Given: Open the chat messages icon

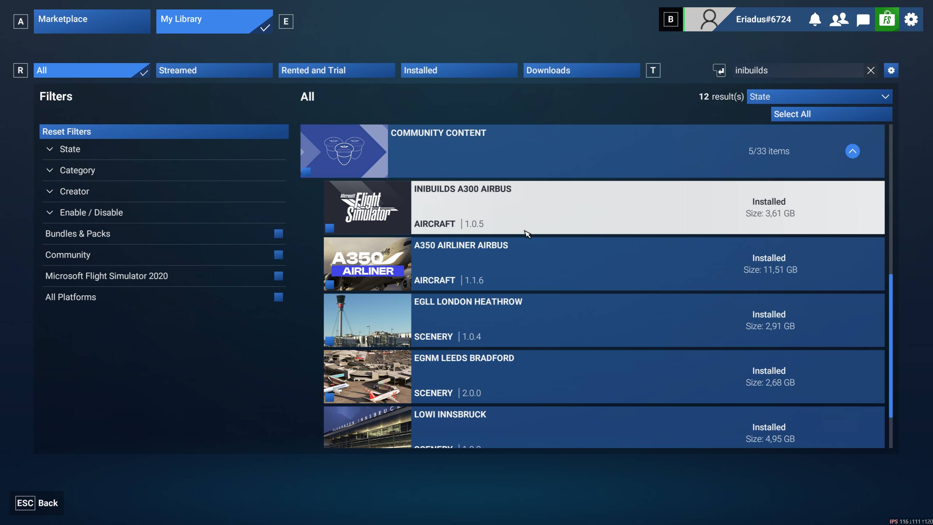Looking at the screenshot, I should coord(863,20).
